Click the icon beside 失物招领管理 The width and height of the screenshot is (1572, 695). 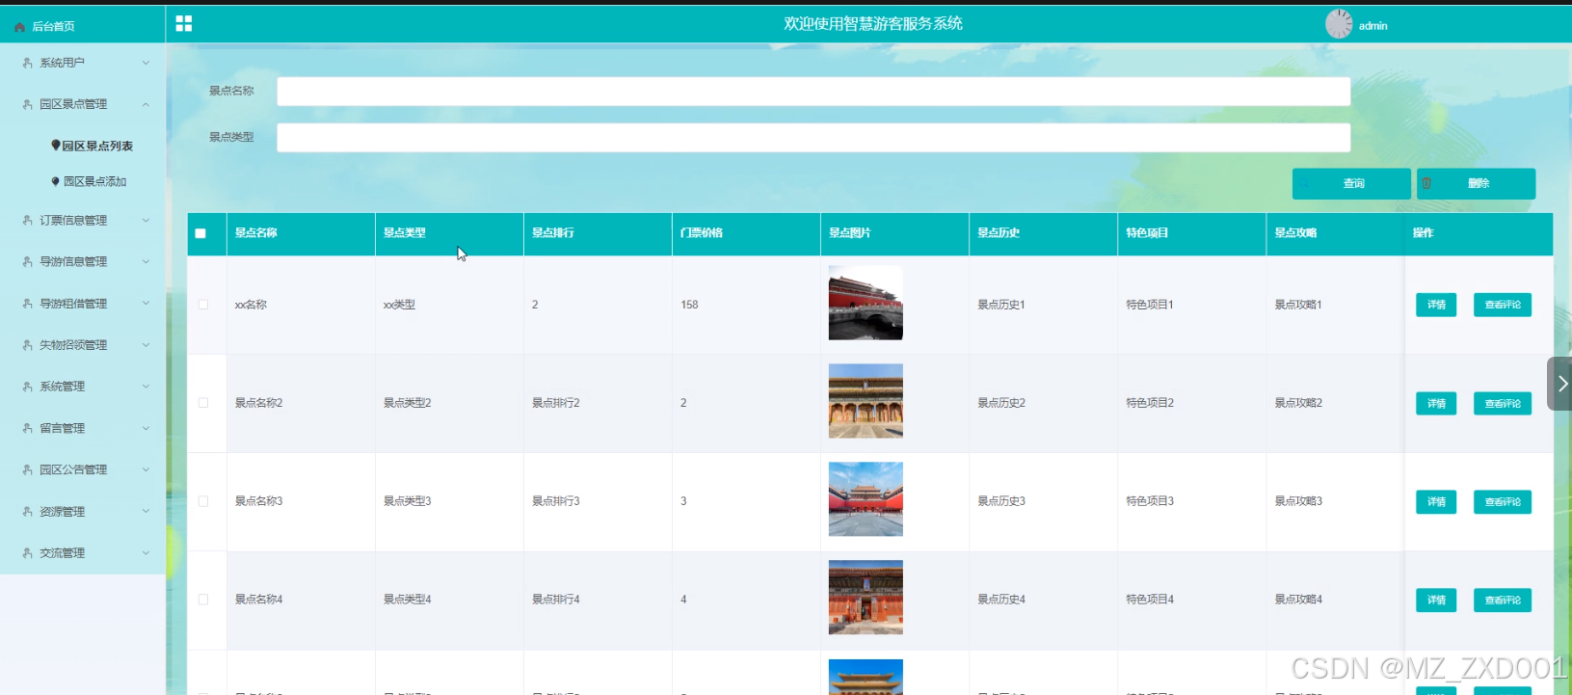point(27,345)
